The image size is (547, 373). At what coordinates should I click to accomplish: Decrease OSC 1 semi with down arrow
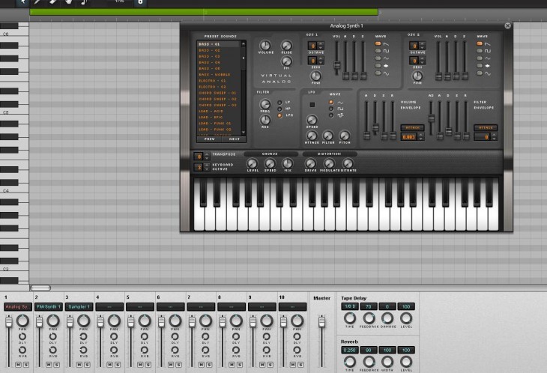coord(321,62)
